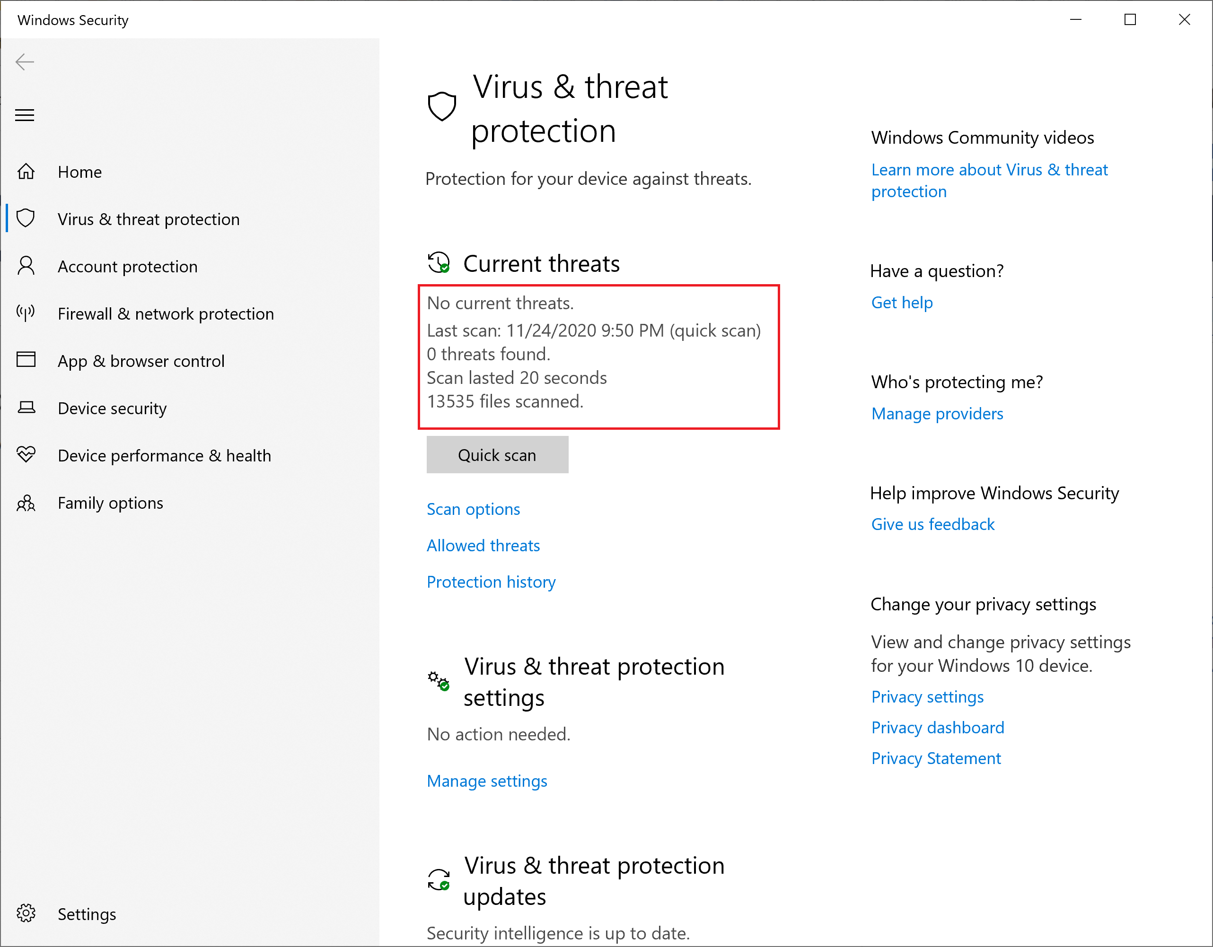Click the Account protection person icon
Screen dimensions: 1213x947
point(26,266)
